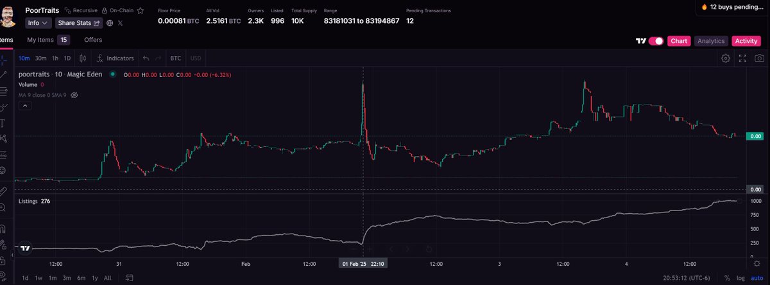Set time range to All
The height and width of the screenshot is (285, 770).
coord(108,278)
